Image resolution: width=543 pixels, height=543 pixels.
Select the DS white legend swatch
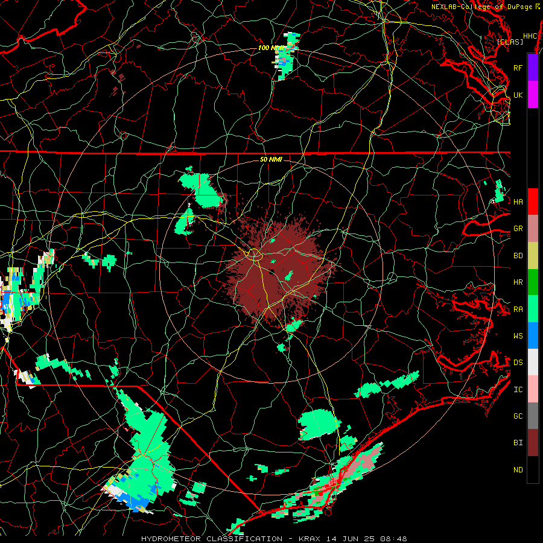click(533, 362)
